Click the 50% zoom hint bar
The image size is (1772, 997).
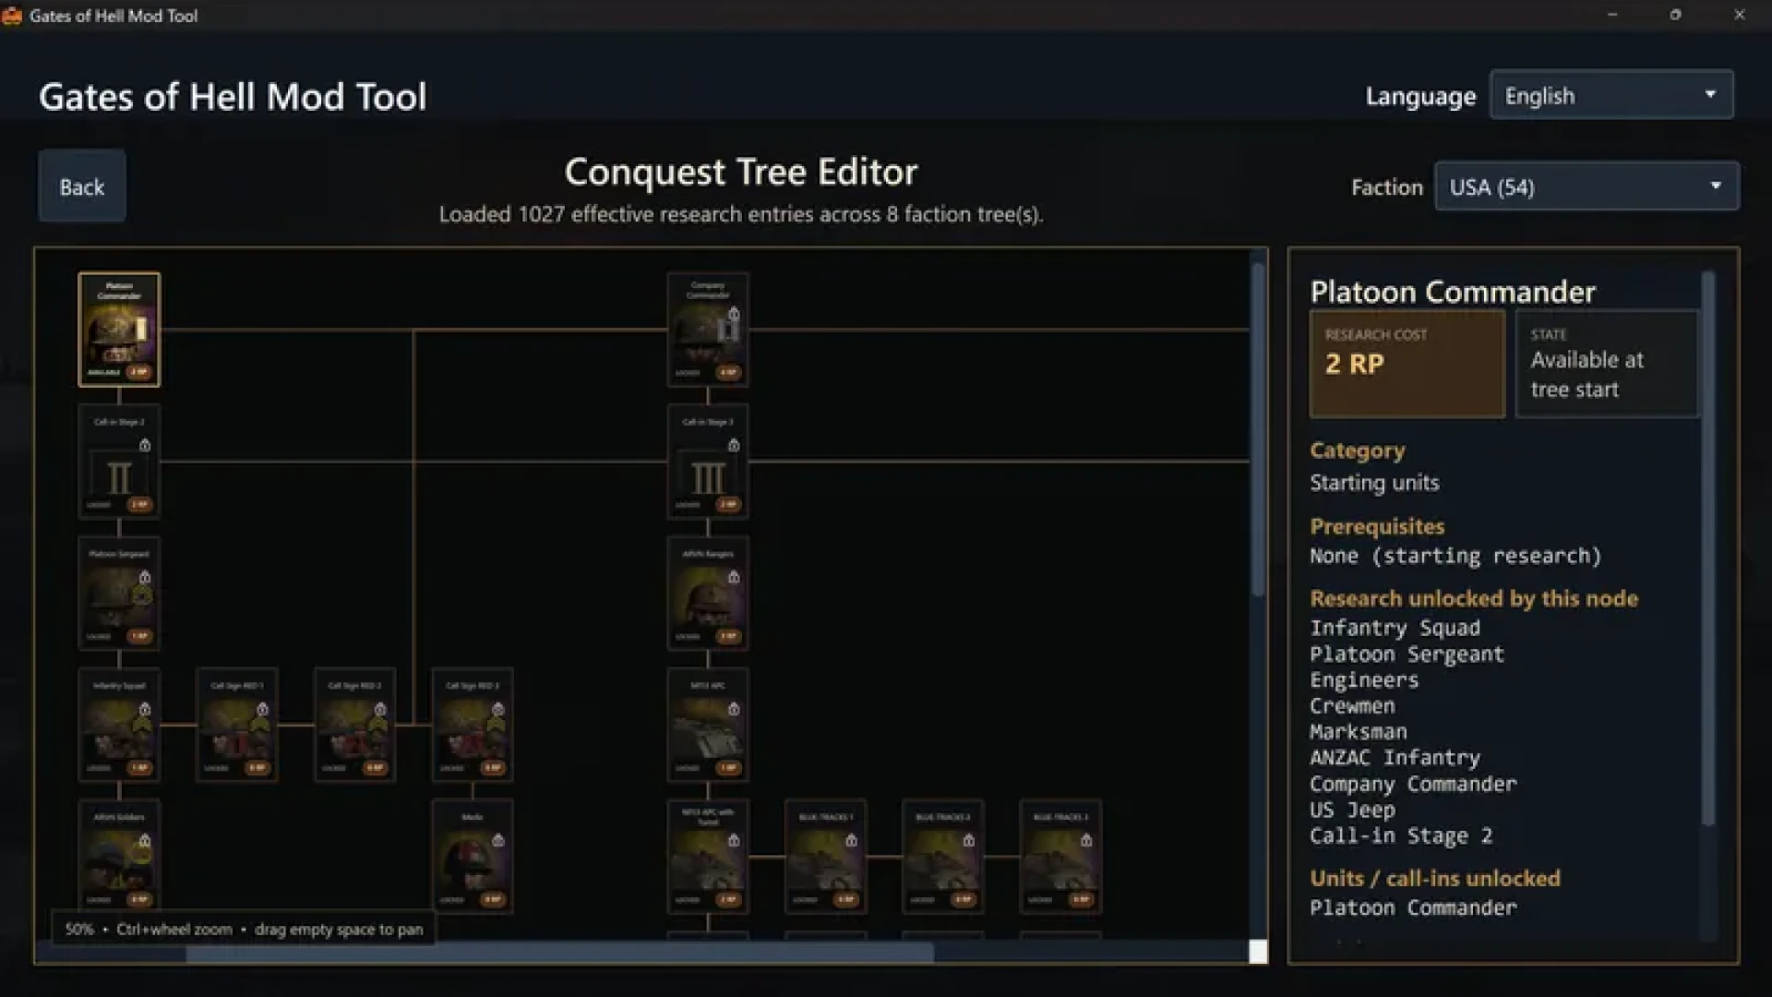click(244, 929)
